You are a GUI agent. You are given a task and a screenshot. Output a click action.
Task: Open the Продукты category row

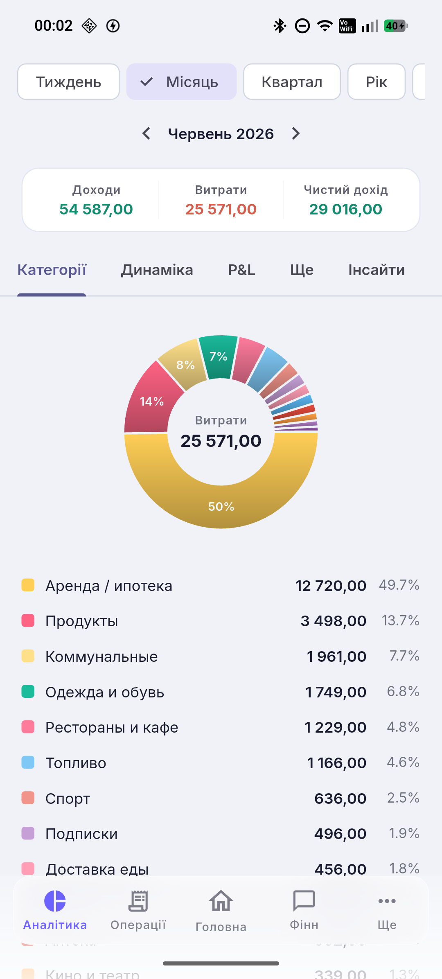click(x=221, y=621)
